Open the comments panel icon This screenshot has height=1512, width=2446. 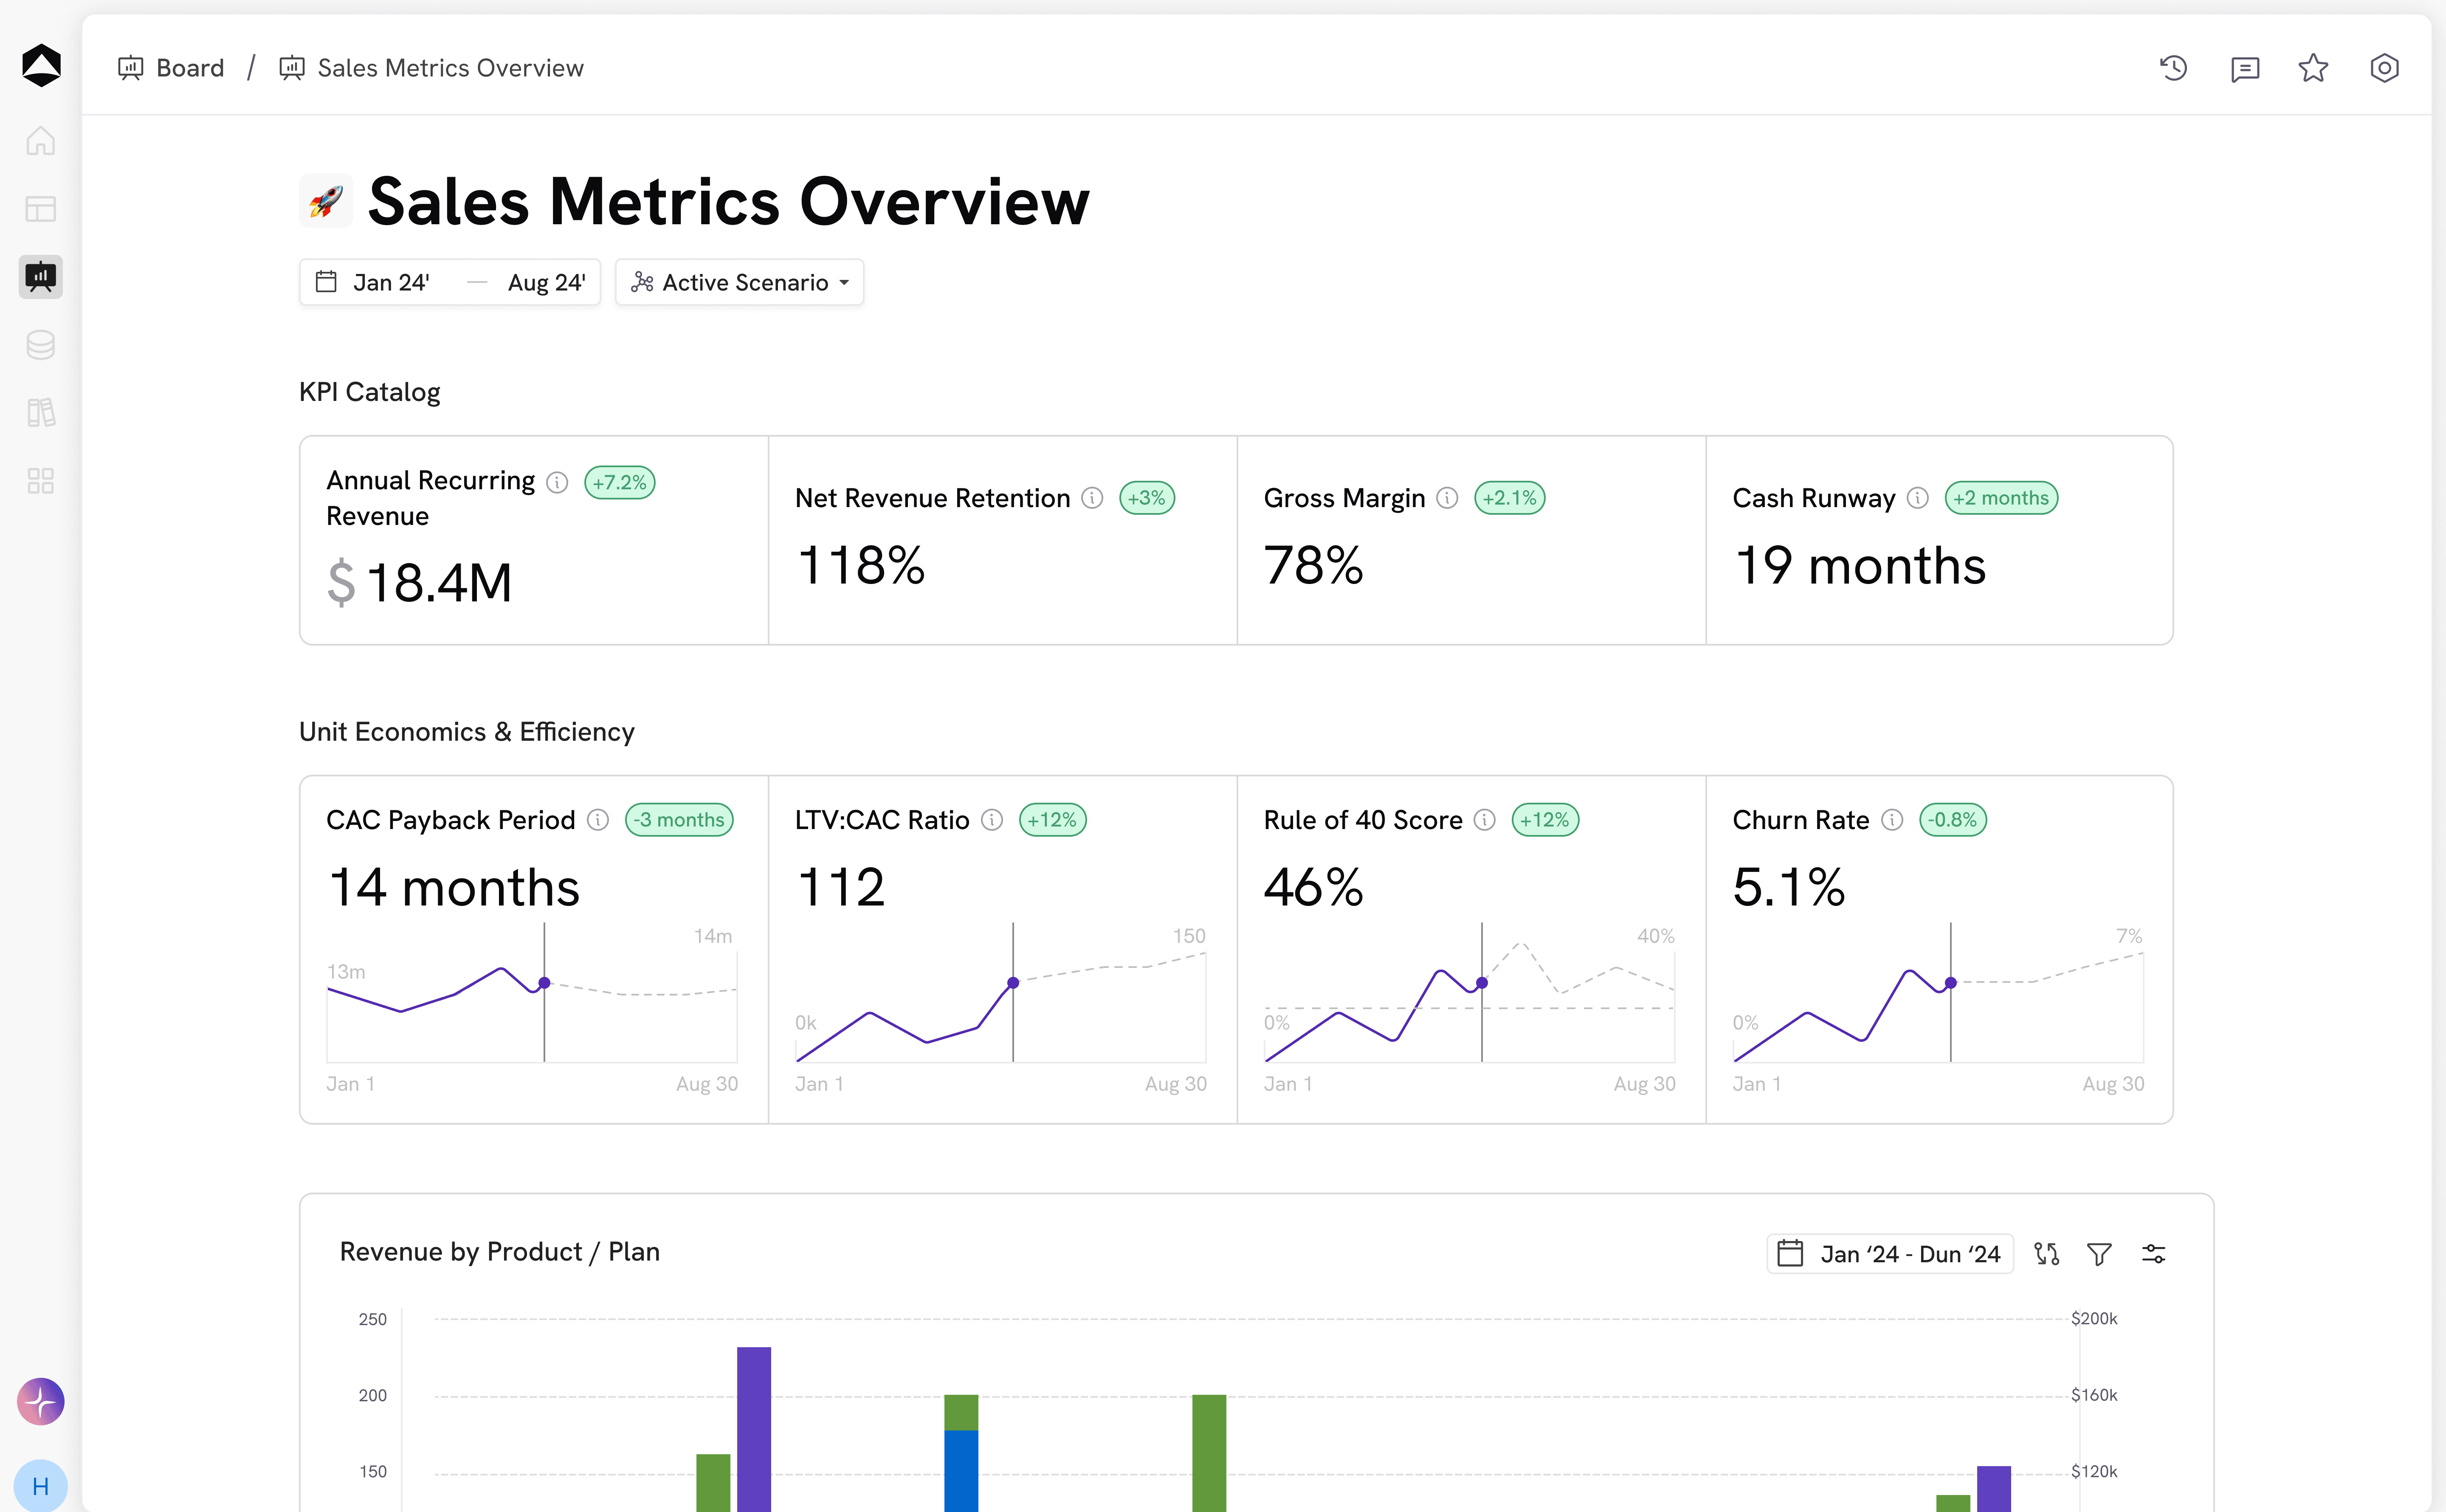2244,68
